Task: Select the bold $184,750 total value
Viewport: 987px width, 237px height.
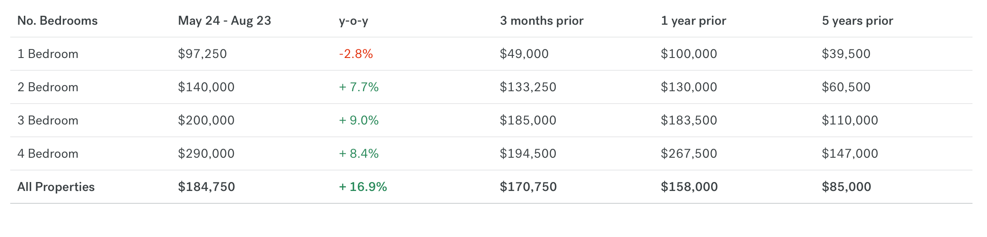Action: click(x=206, y=187)
